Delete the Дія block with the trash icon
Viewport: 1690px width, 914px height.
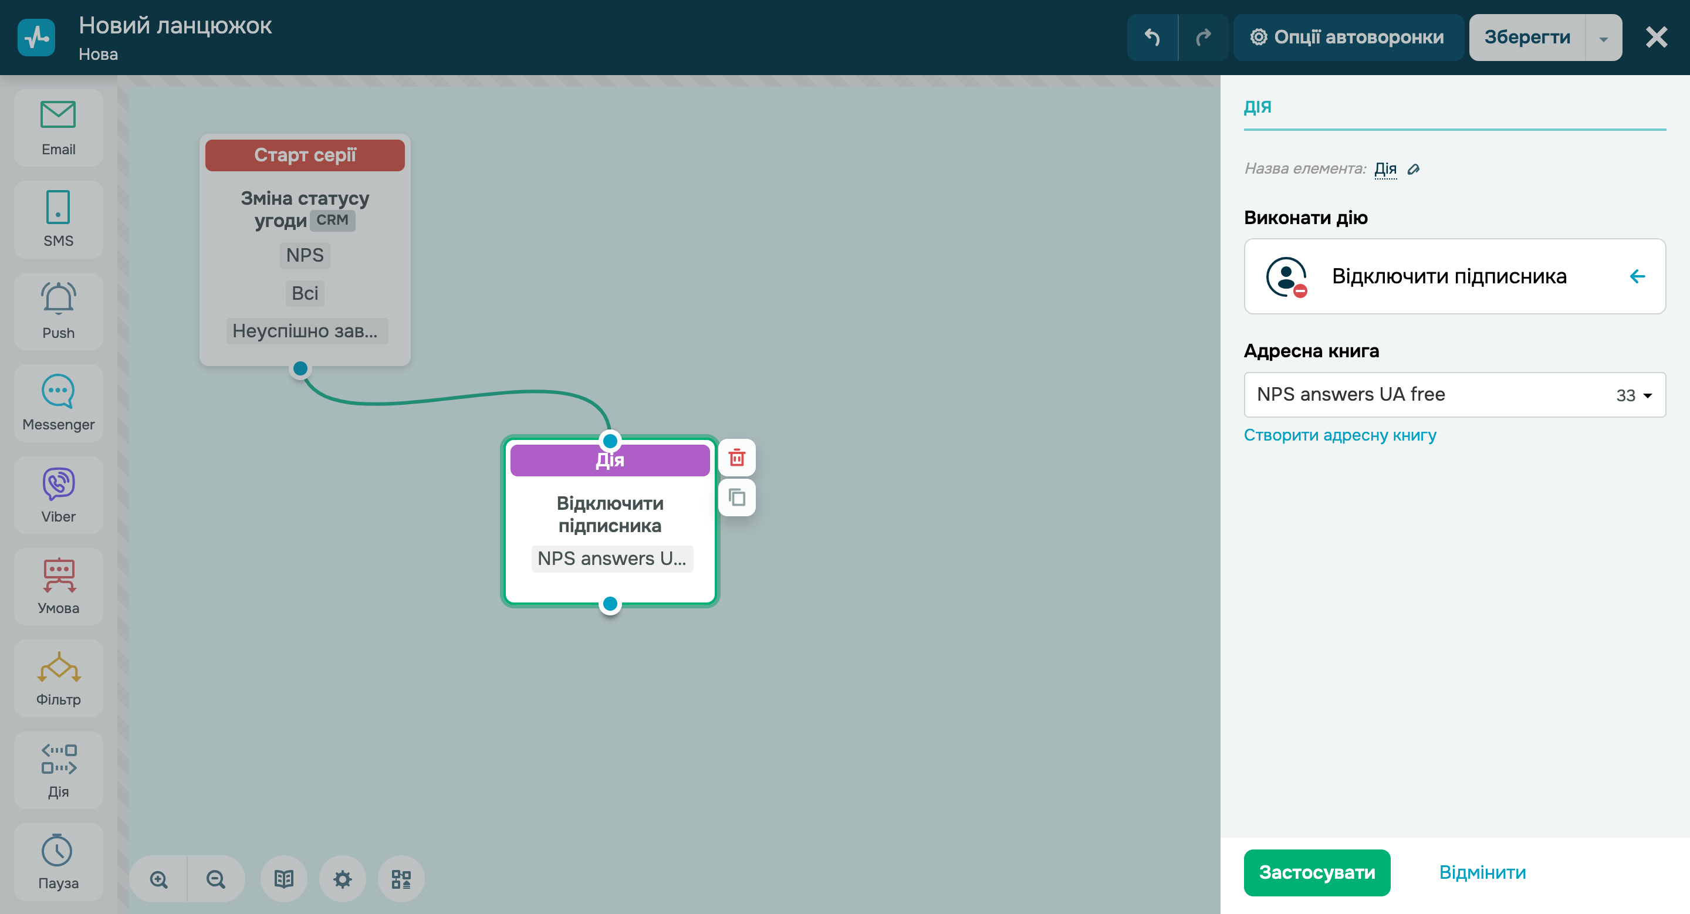coord(737,457)
